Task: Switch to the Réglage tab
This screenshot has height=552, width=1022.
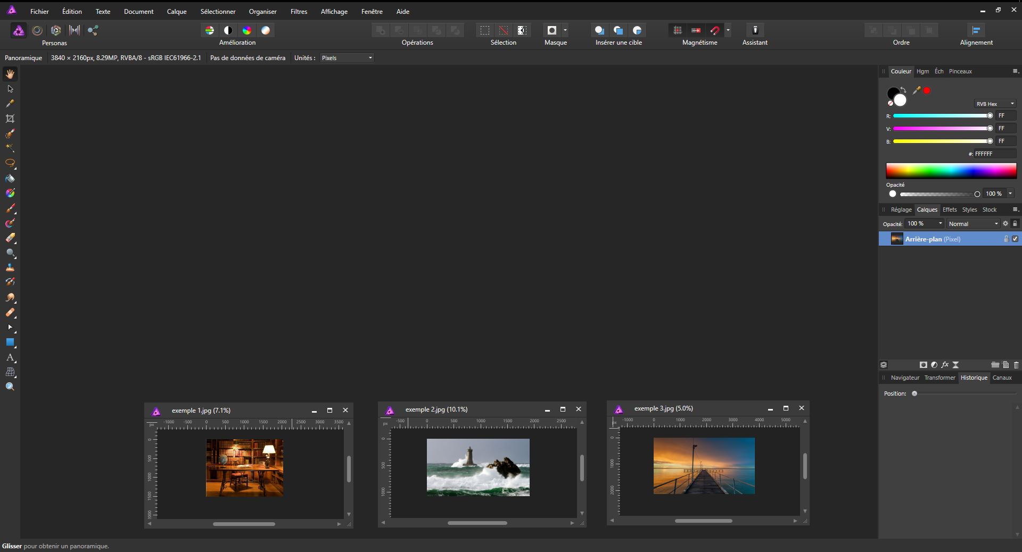Action: point(901,210)
